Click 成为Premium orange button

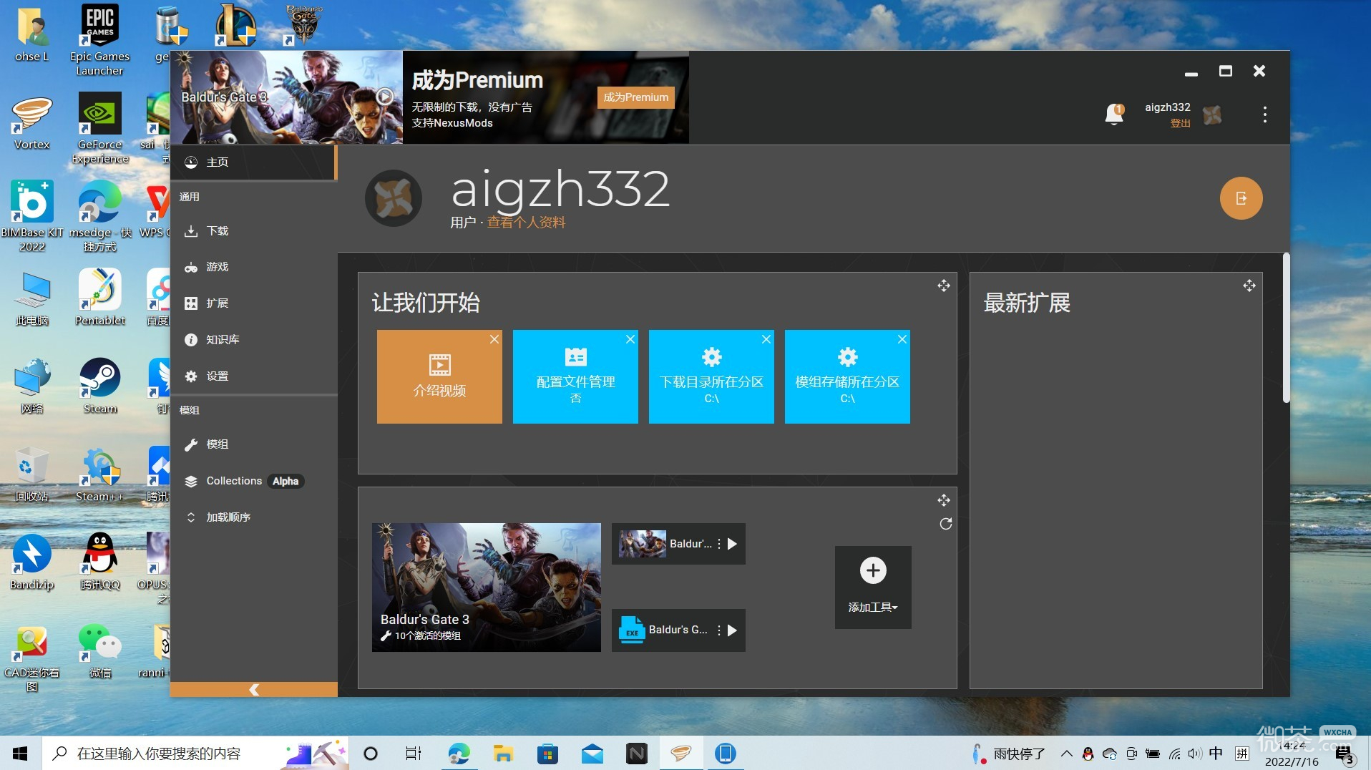635,97
